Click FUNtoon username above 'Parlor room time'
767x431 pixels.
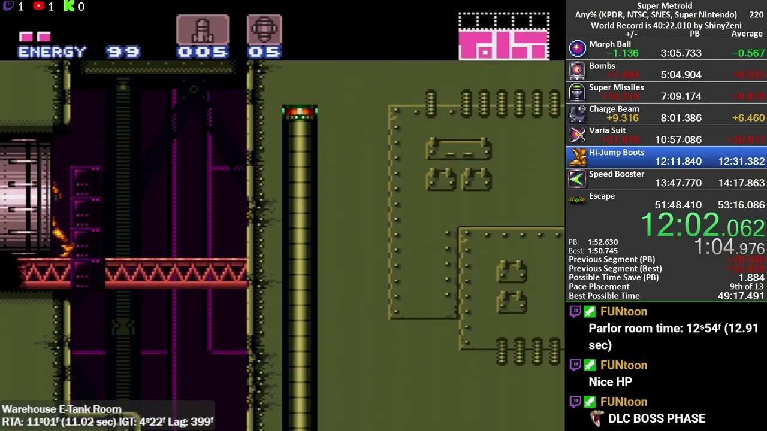point(623,311)
